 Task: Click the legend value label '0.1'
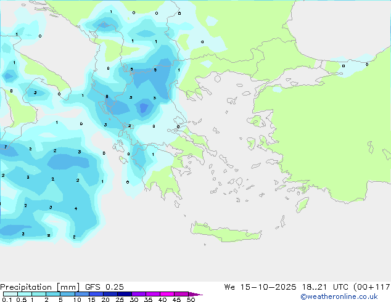pos(7,300)
